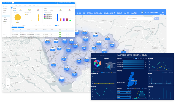This screenshot has height=103, width=176.
Task: Open the last small dropdown before the query button
Action: click(x=52, y=25)
